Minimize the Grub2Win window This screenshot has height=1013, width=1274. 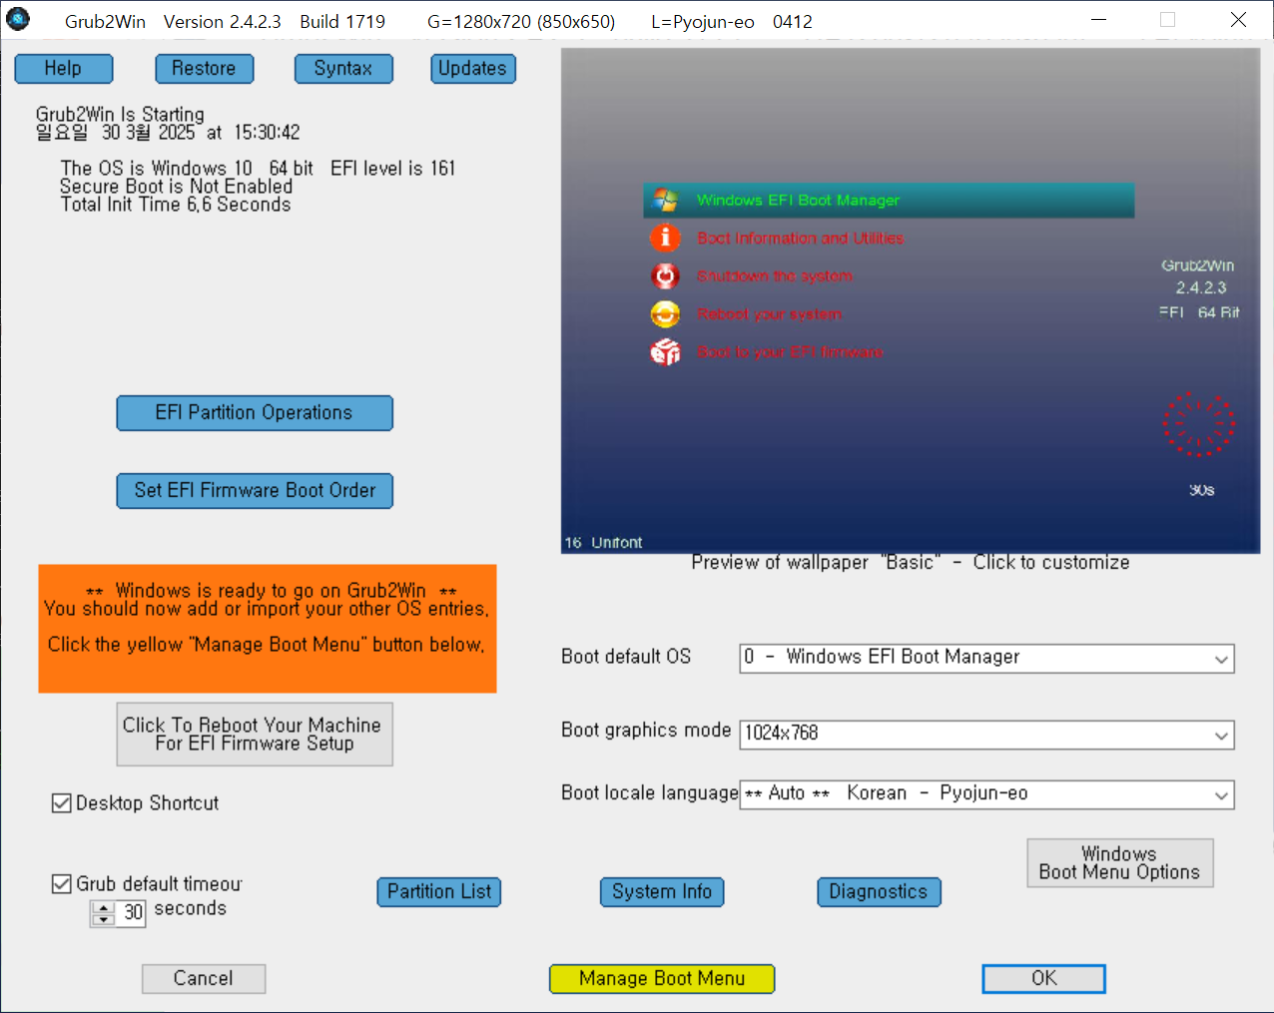1098,20
